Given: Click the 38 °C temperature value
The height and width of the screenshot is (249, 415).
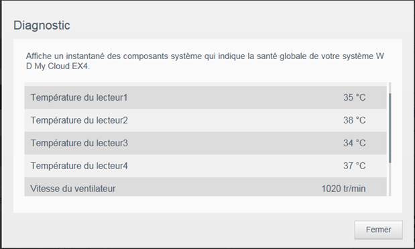Looking at the screenshot, I should point(355,120).
